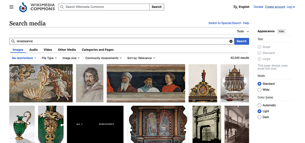Image resolution: width=305 pixels, height=143 pixels.
Task: Open the File Type dropdown
Action: pos(49,58)
